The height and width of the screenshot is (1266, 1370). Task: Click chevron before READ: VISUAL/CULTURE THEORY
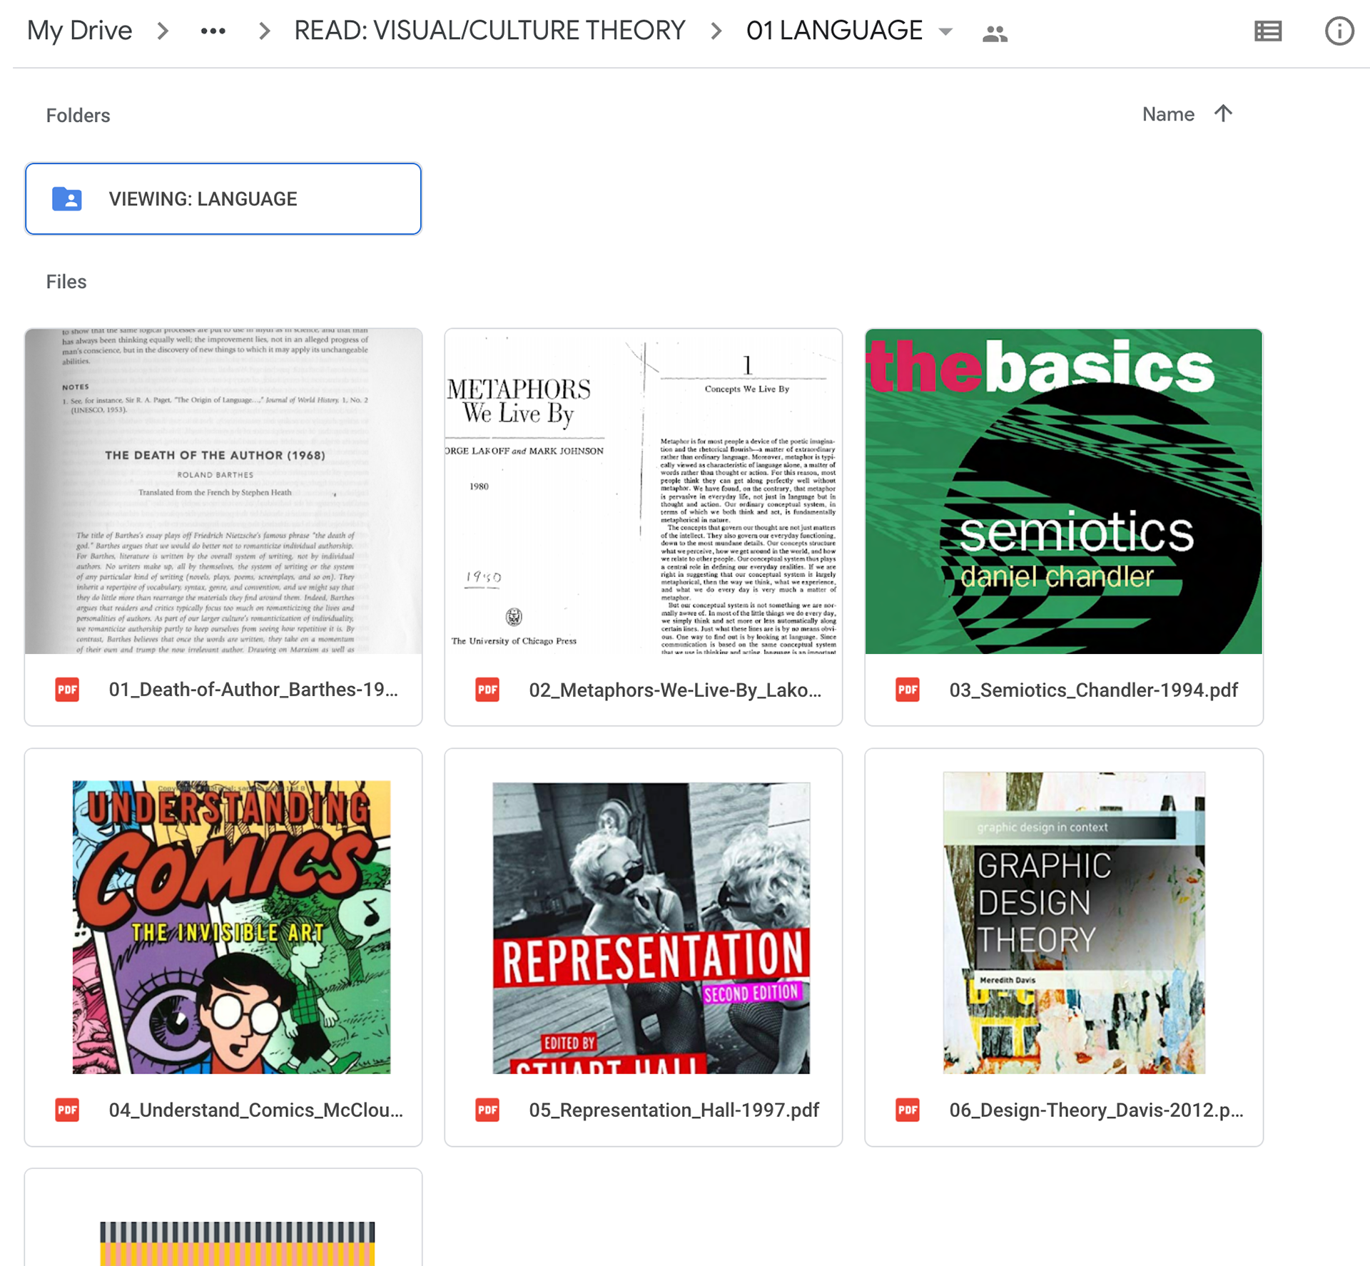click(x=264, y=31)
